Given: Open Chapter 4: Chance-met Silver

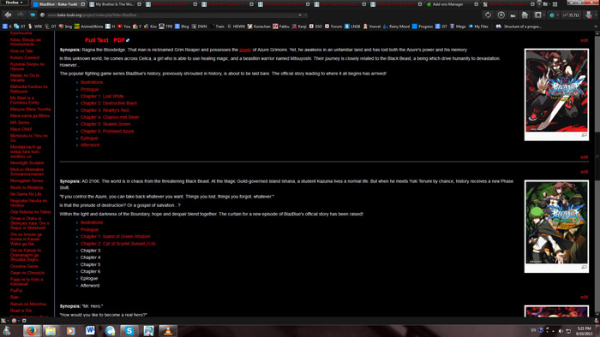Looking at the screenshot, I should pos(110,117).
